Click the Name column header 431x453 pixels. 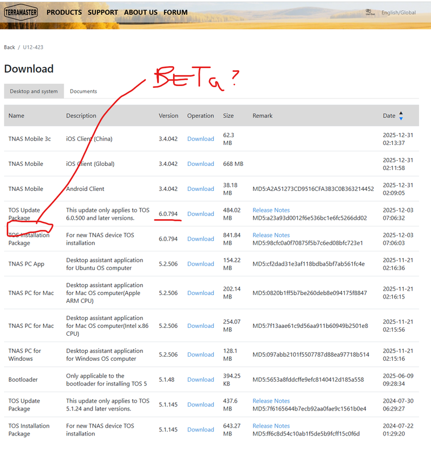pos(16,116)
